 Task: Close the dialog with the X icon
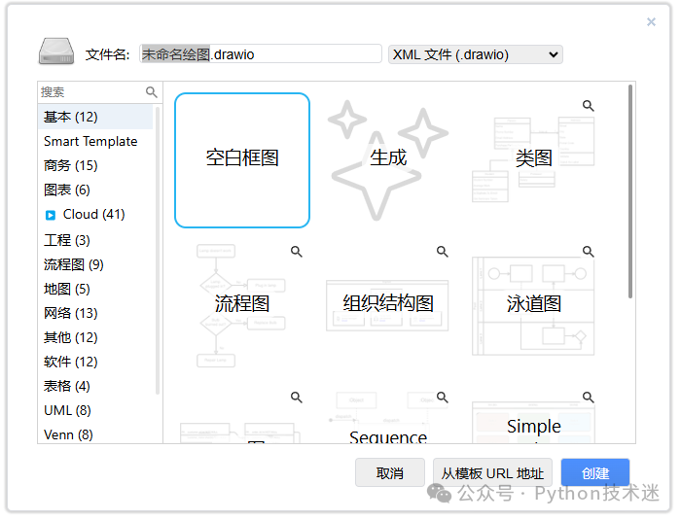pyautogui.click(x=651, y=21)
